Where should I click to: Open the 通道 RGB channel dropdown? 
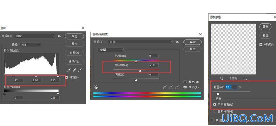click(30, 45)
